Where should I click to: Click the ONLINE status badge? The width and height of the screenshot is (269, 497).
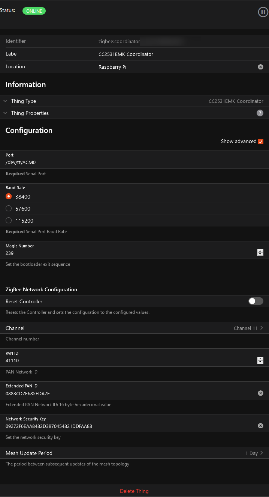tap(34, 11)
